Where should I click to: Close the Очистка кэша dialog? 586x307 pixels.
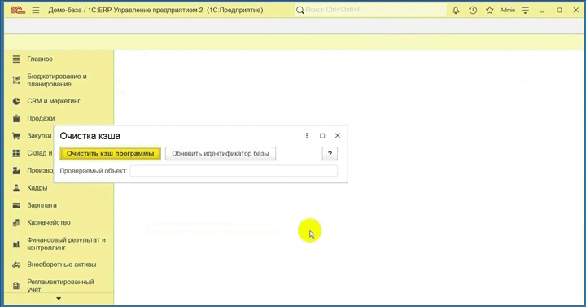coord(338,135)
